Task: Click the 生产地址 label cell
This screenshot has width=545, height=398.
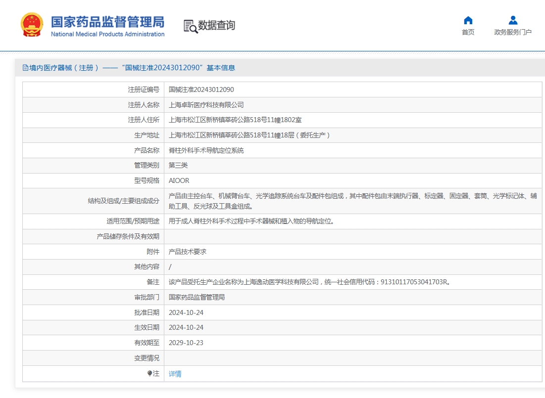Action: pyautogui.click(x=93, y=135)
